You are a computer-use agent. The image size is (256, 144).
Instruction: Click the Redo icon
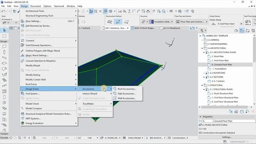8,11
